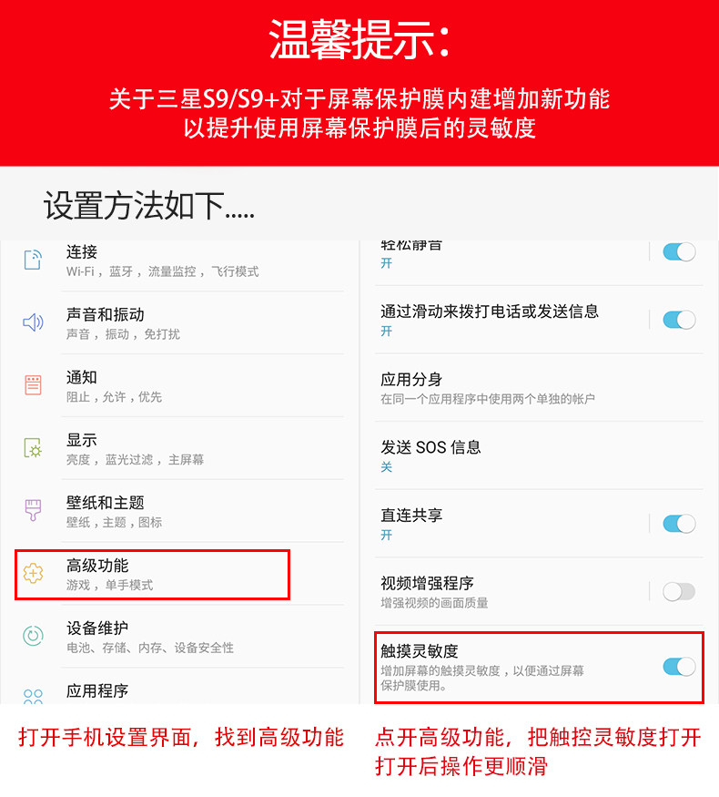Screen dimensions: 719x797
Task: Turn off the 触摸灵敏度 switch
Action: [x=679, y=667]
